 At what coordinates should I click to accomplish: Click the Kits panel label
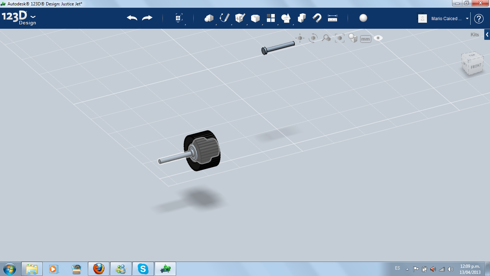(475, 35)
